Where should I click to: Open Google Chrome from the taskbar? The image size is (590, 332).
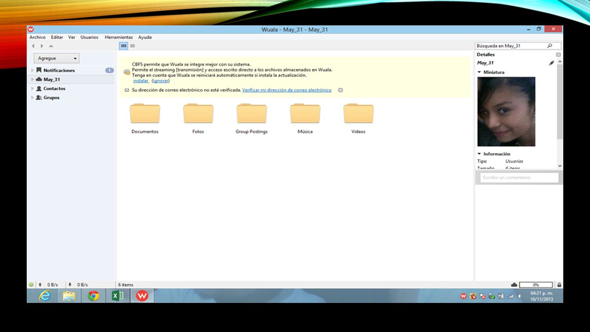coord(94,296)
